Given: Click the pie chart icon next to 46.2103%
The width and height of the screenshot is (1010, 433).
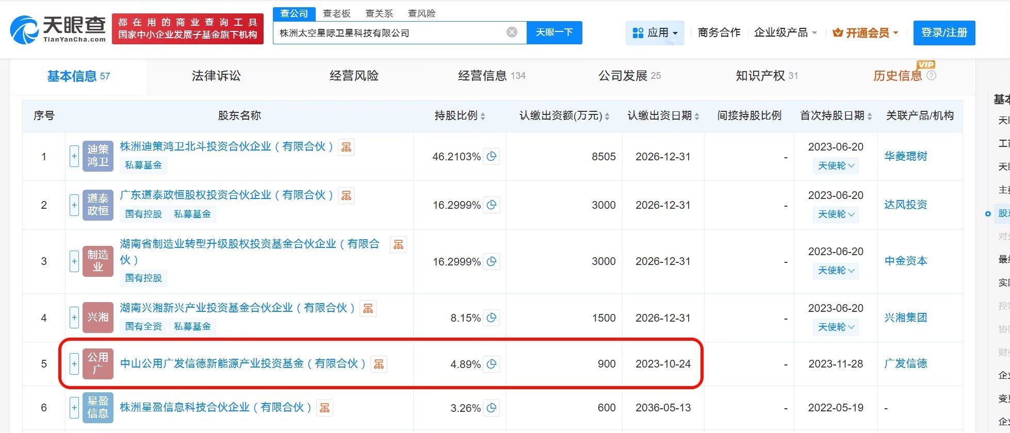Looking at the screenshot, I should pos(492,156).
